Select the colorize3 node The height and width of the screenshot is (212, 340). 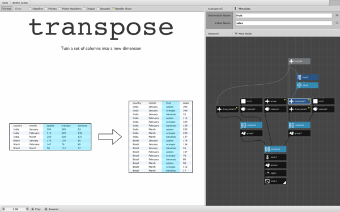click(324, 109)
